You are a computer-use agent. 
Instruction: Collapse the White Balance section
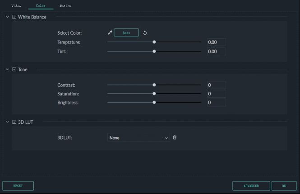(x=8, y=17)
